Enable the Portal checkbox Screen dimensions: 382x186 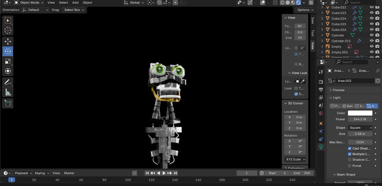[350, 166]
